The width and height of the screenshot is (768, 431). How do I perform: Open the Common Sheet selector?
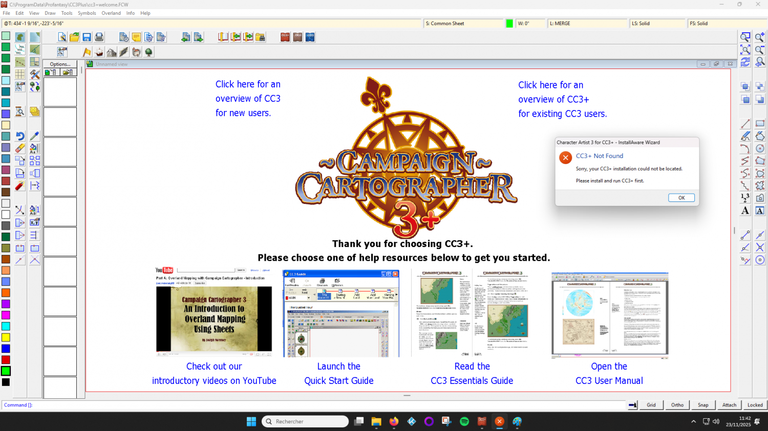(463, 24)
